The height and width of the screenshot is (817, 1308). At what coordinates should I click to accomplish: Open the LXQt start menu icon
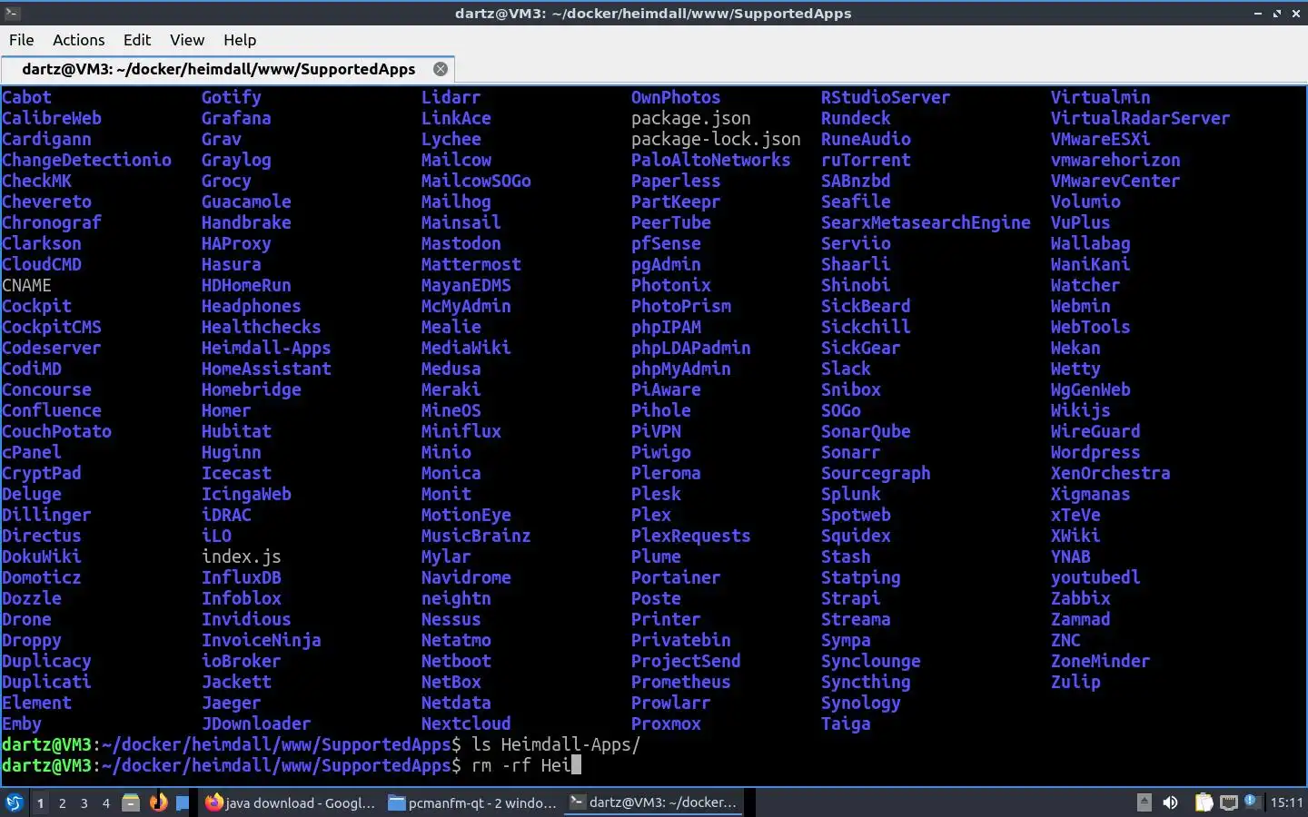[x=14, y=802]
